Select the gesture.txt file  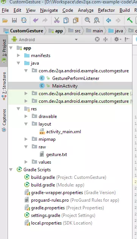[x=56, y=155]
